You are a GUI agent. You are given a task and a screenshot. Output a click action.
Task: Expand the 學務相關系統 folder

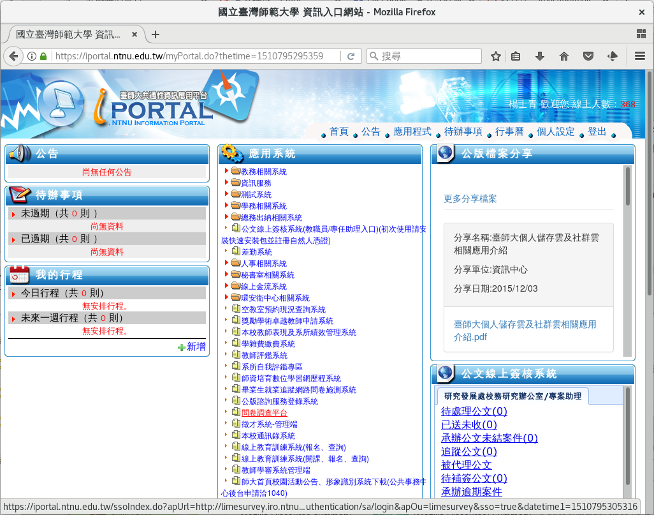pyautogui.click(x=226, y=205)
